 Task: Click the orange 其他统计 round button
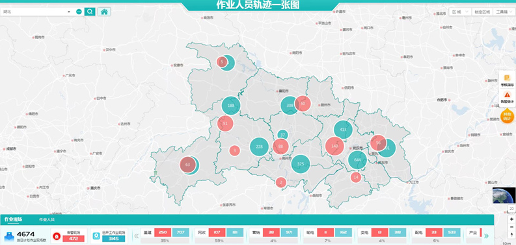(x=507, y=116)
